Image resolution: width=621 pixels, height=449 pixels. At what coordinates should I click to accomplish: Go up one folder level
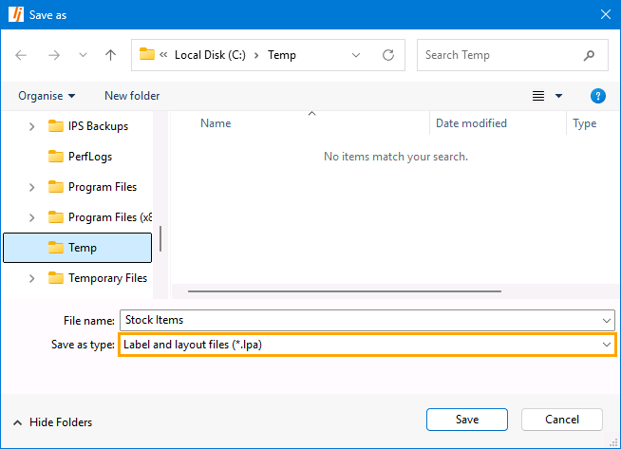(x=110, y=55)
